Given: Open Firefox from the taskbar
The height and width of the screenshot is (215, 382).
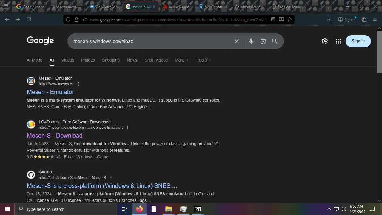Looking at the screenshot, I should click(139, 209).
